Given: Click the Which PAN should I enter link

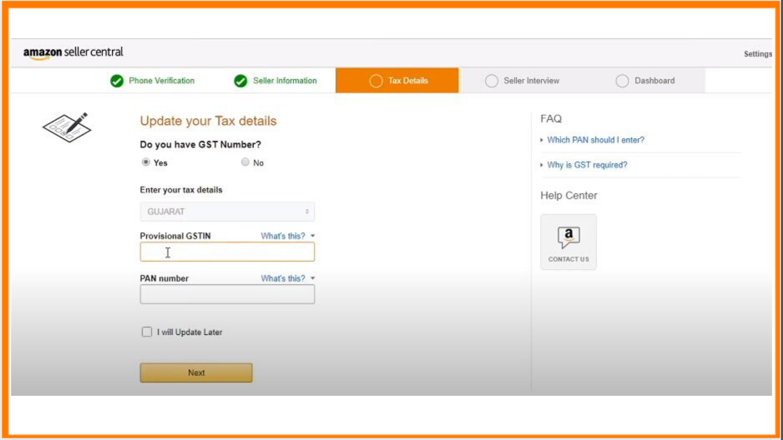Looking at the screenshot, I should [595, 140].
